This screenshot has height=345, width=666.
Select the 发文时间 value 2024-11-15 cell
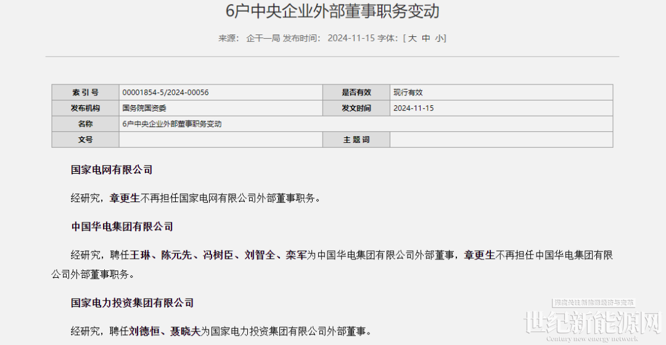tap(501, 108)
